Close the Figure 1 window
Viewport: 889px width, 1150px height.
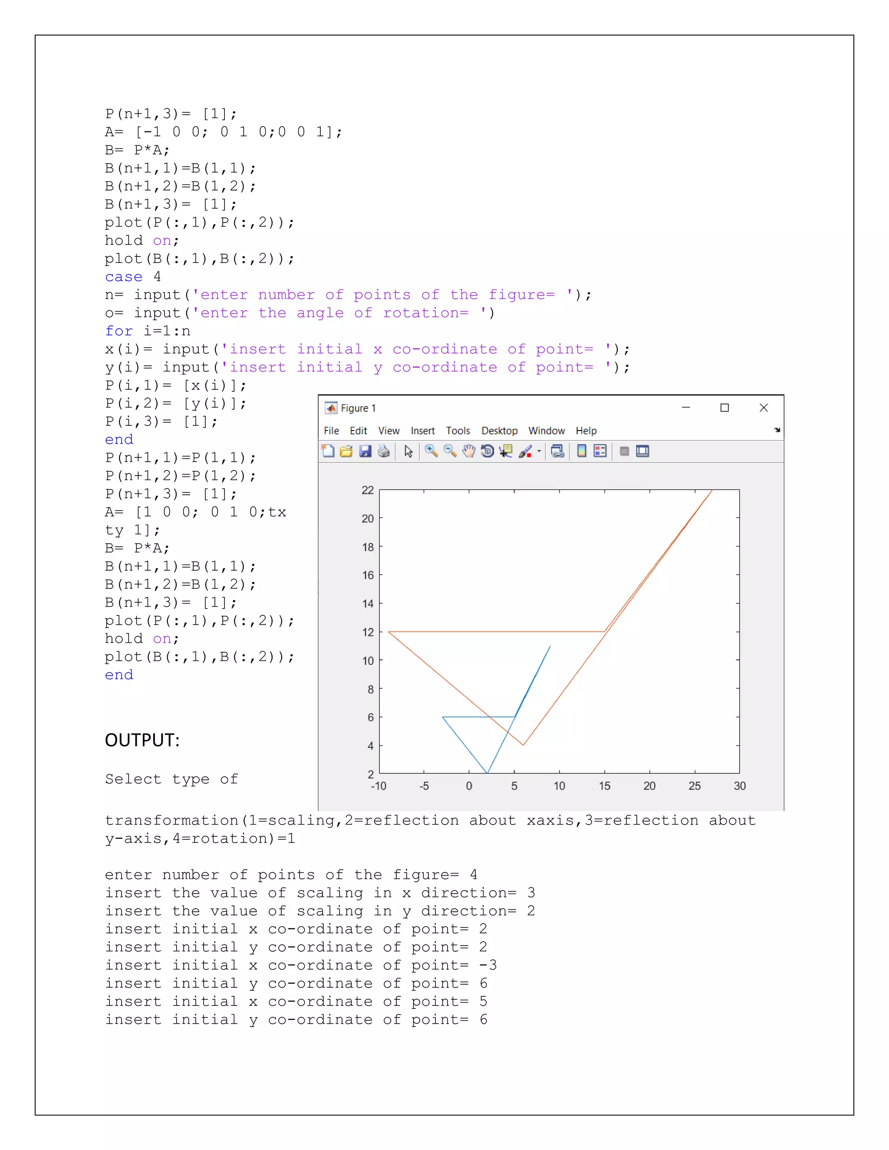(x=764, y=407)
